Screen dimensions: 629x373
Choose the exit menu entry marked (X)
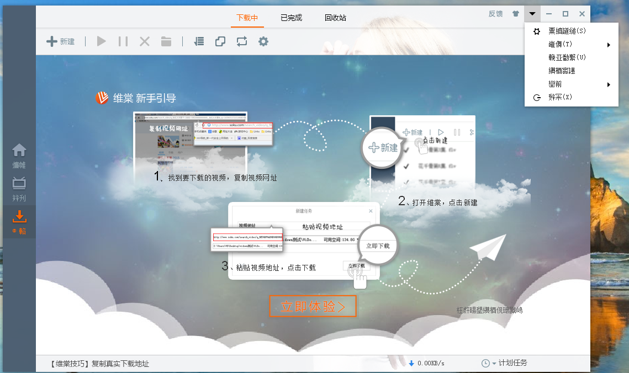pos(571,97)
